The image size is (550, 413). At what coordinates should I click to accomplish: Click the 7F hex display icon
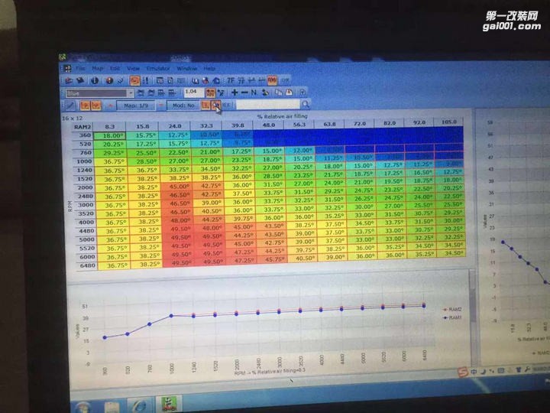231,80
